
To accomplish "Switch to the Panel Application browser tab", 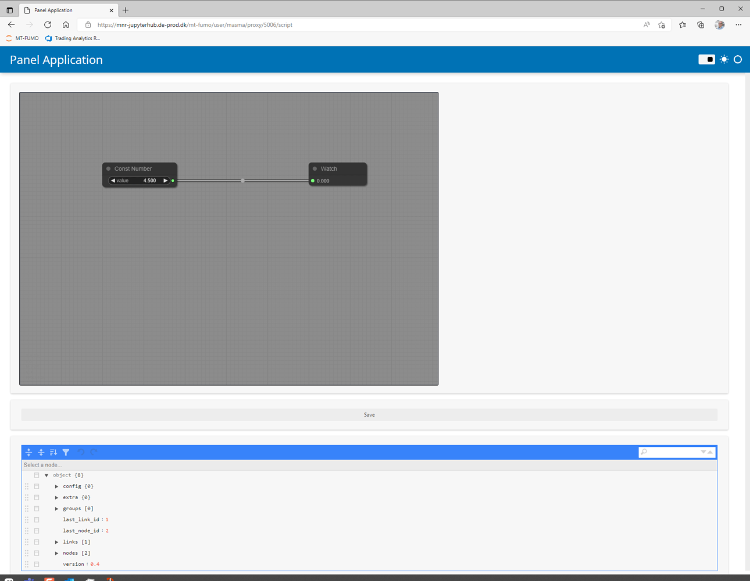I will [x=64, y=9].
